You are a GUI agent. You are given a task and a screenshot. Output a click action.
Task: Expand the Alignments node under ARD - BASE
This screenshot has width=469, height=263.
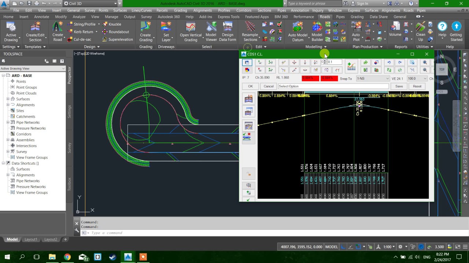click(x=8, y=105)
